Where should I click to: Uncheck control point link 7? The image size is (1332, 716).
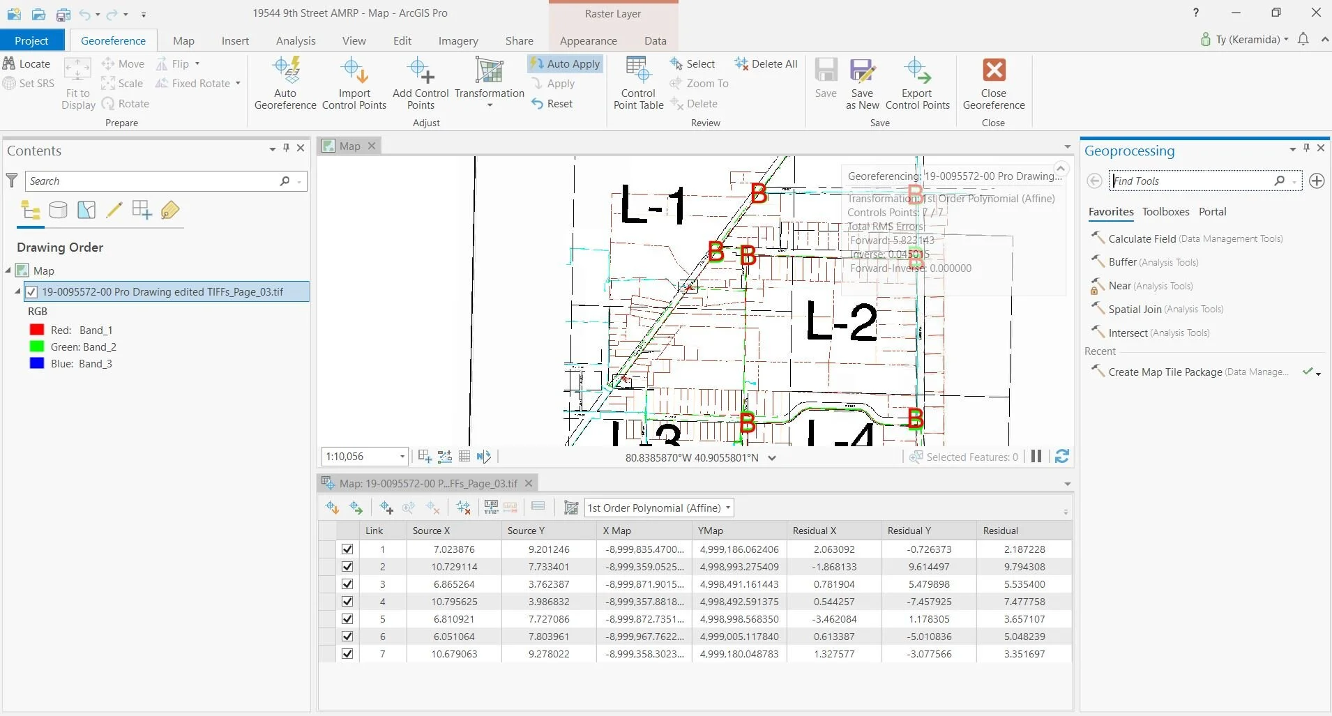[347, 653]
